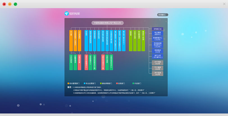Open the 电子渠道运营中心 node

[158, 33]
